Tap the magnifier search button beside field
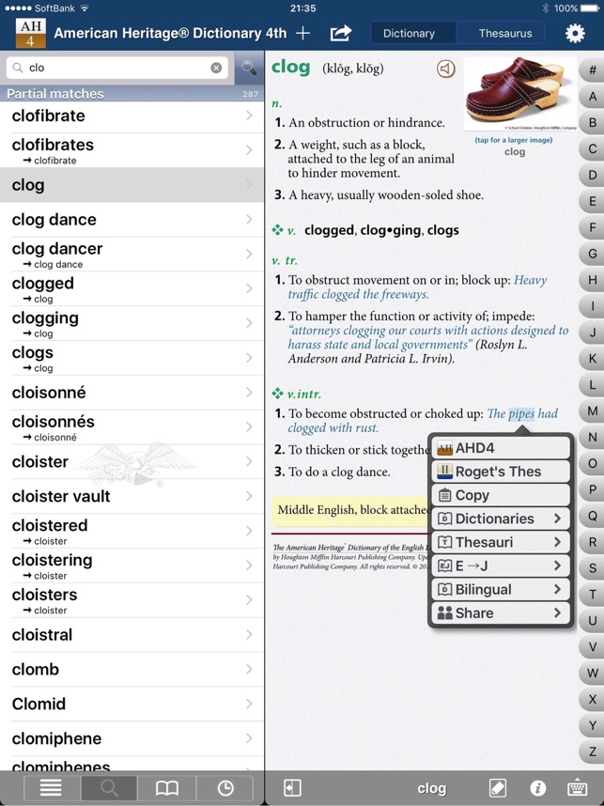Screen dimensions: 604x806 (x=249, y=68)
